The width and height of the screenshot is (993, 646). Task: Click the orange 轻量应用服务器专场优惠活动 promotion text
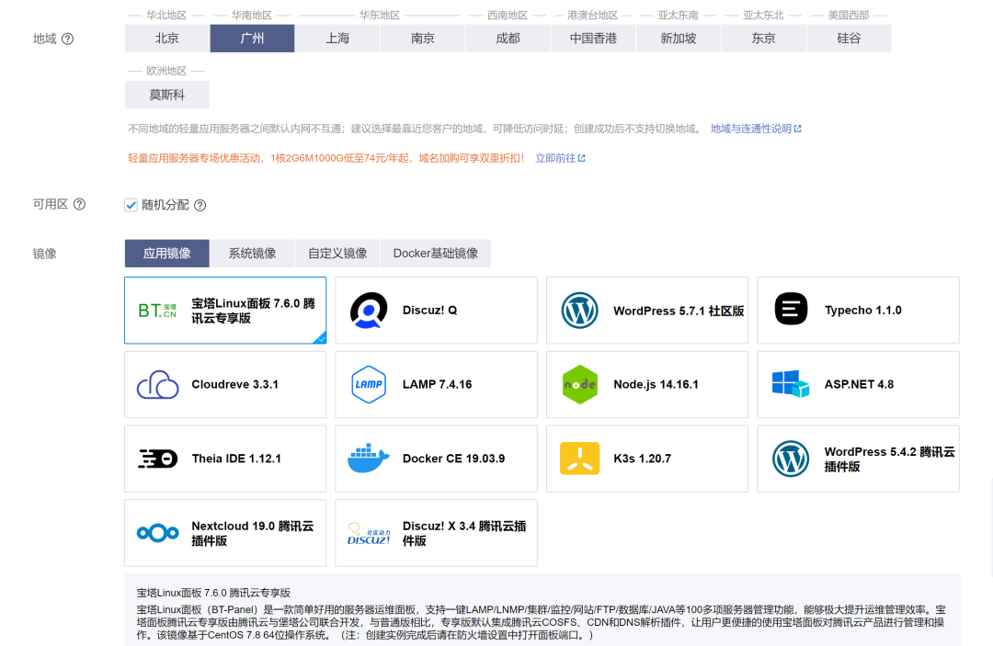click(x=326, y=158)
